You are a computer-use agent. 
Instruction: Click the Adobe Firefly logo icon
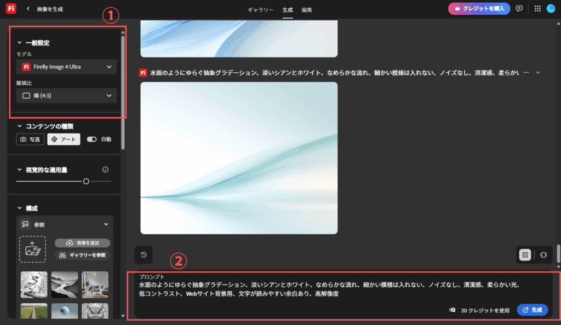point(11,9)
